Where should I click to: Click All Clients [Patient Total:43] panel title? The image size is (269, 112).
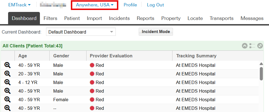pos(32,46)
